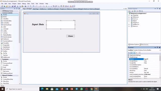
Task: Expand the Utama.cs node
Action: [129, 26]
